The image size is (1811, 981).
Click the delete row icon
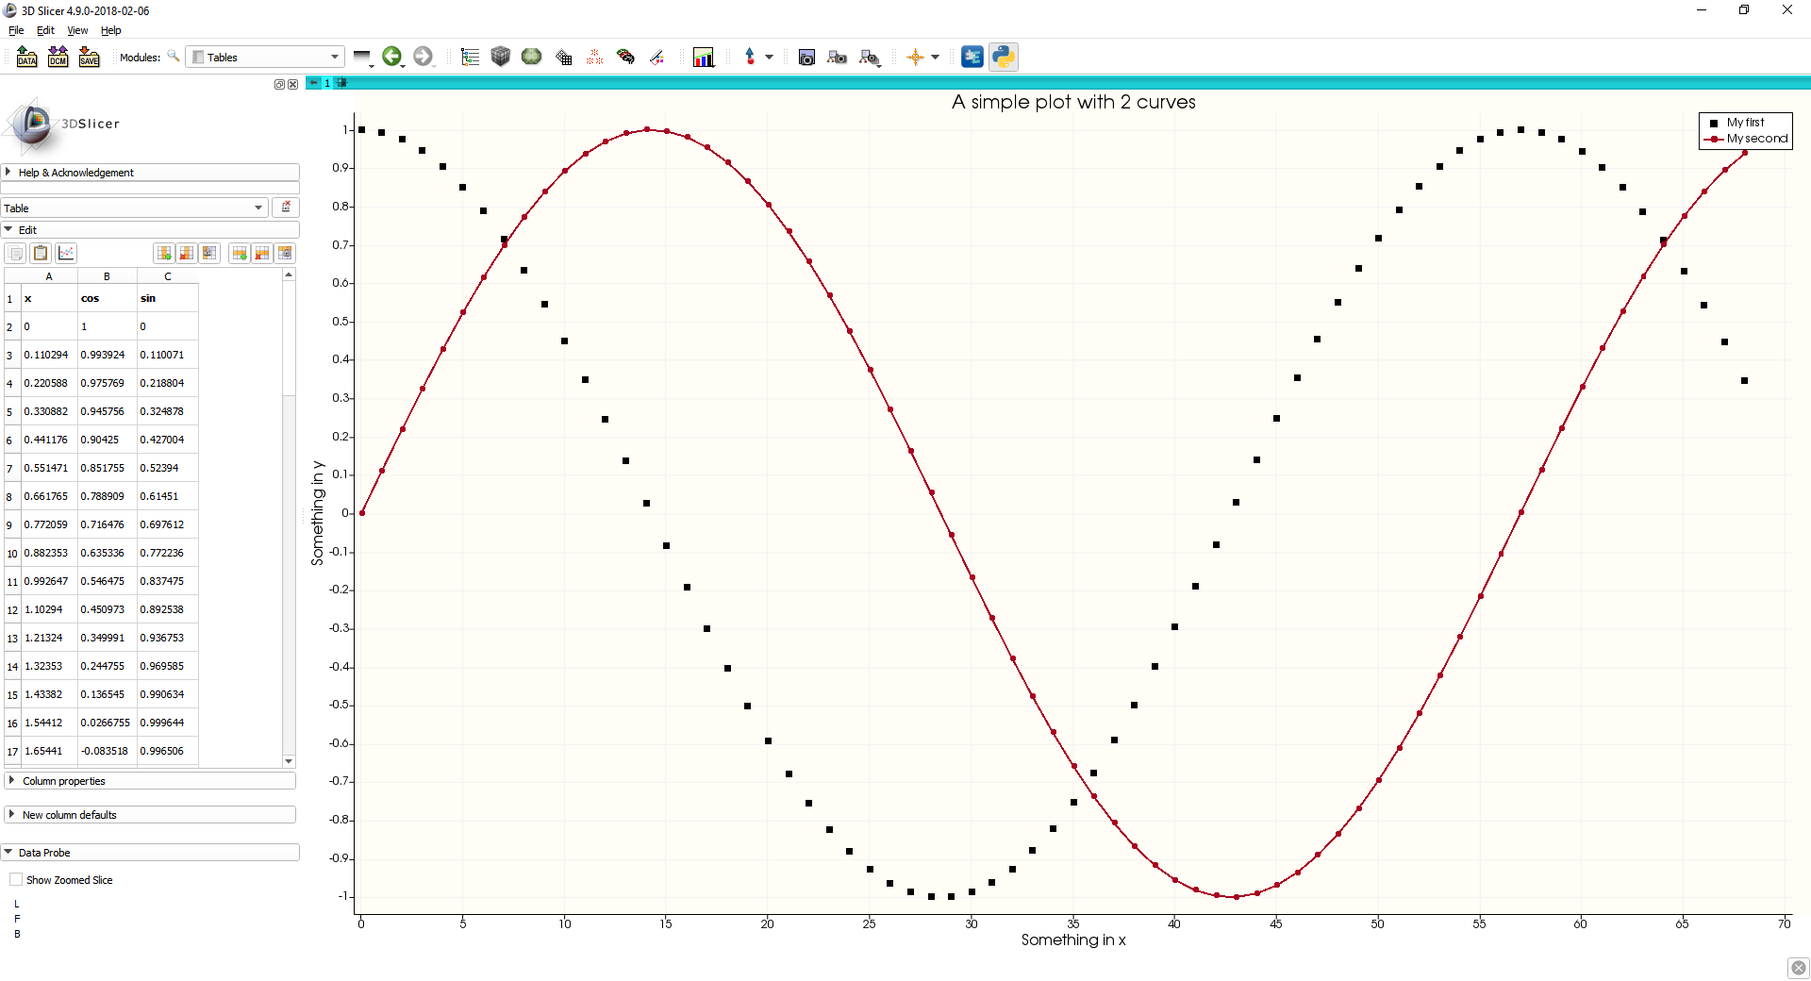coord(262,253)
